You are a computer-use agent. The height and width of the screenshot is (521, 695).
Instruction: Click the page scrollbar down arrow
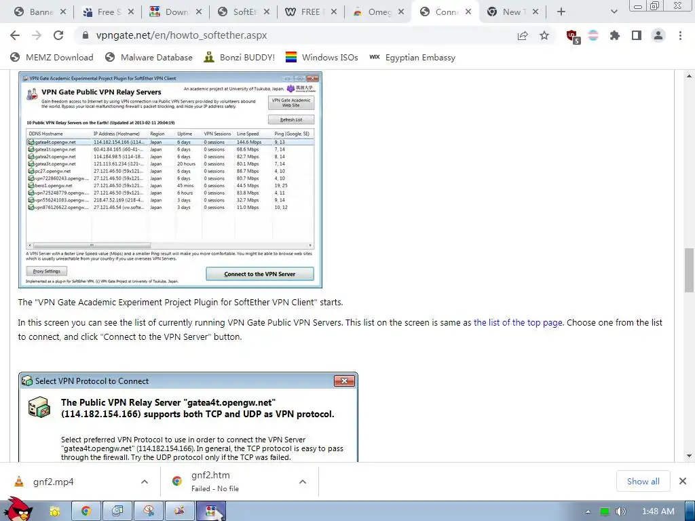pos(690,455)
